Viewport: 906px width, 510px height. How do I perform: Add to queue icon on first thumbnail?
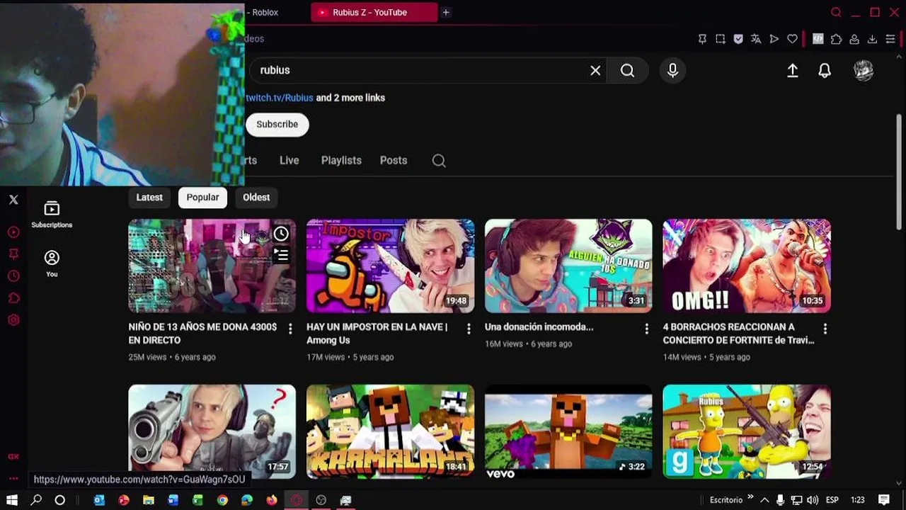[281, 255]
